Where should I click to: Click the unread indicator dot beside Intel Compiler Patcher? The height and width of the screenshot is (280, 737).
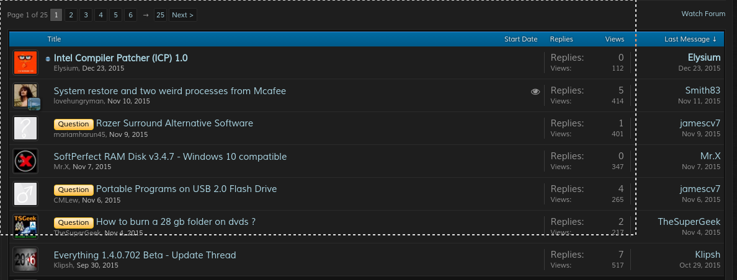point(48,59)
